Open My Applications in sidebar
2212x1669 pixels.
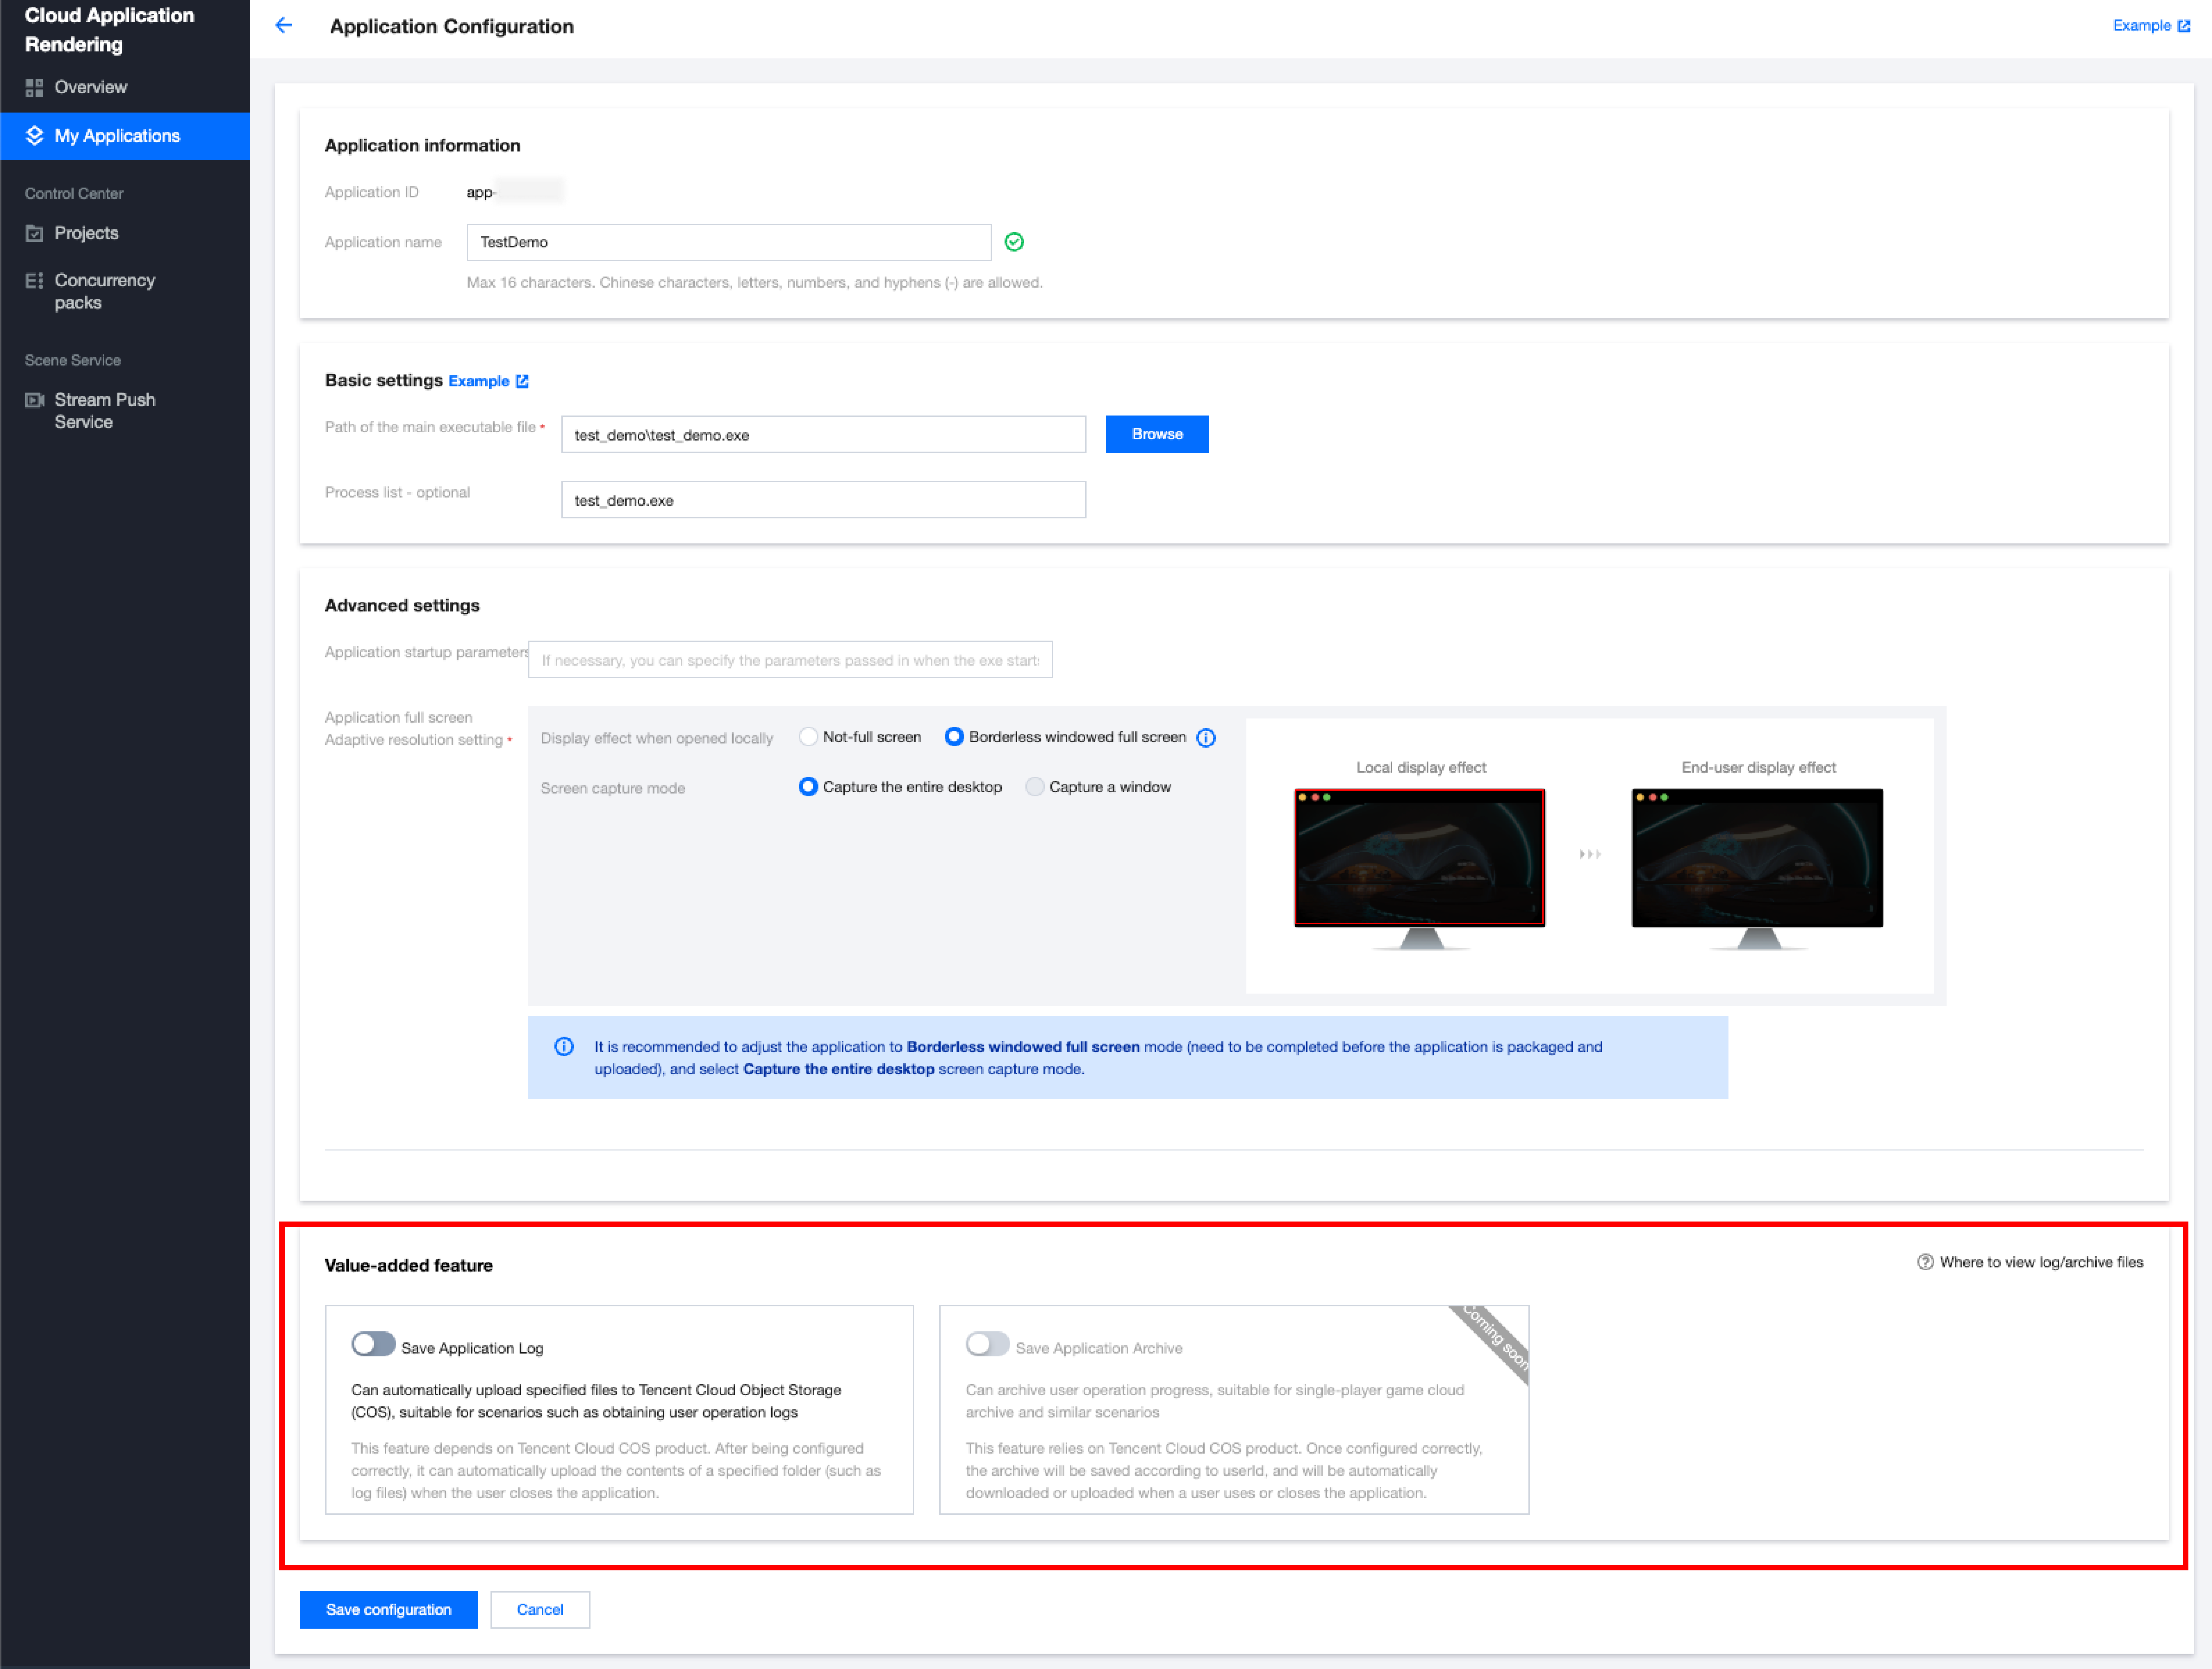point(117,136)
